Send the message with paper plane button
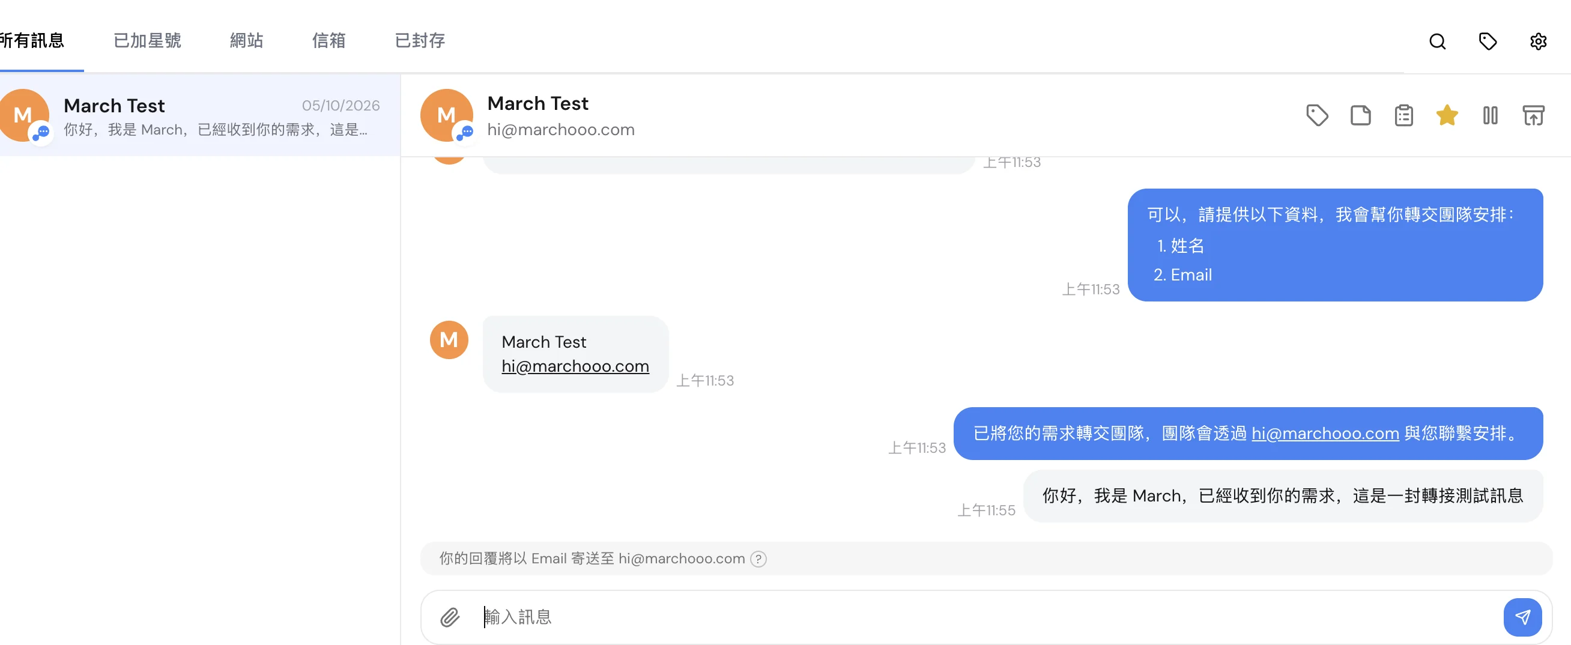The height and width of the screenshot is (645, 1571). pyautogui.click(x=1522, y=617)
